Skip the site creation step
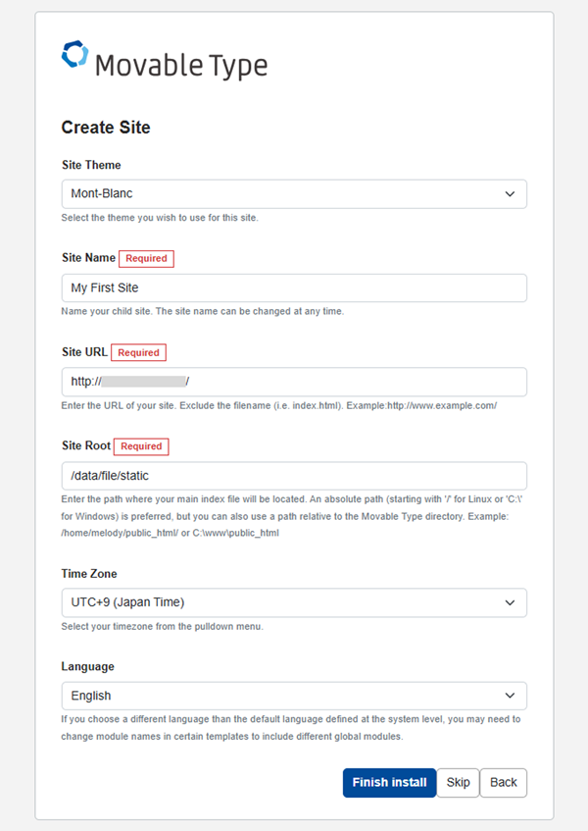 (x=458, y=783)
